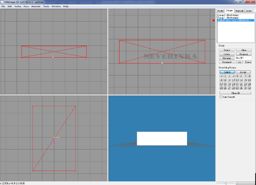The height and width of the screenshot is (185, 256).
Task: Open the Tools menu
Action: click(x=46, y=6)
